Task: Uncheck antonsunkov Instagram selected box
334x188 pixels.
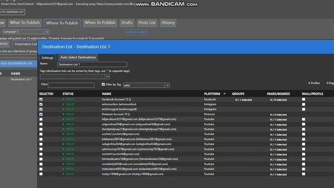Action: [41, 104]
